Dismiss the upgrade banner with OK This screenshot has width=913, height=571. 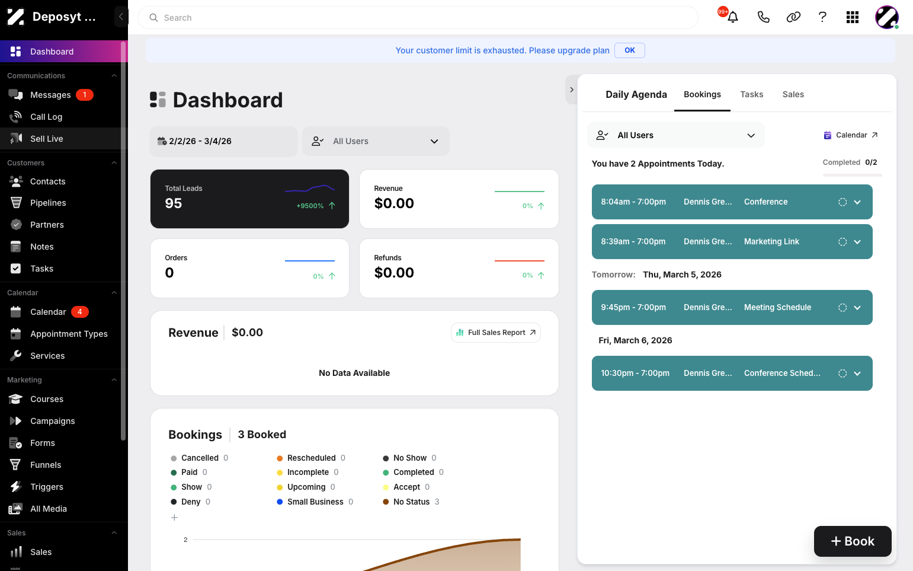[629, 50]
